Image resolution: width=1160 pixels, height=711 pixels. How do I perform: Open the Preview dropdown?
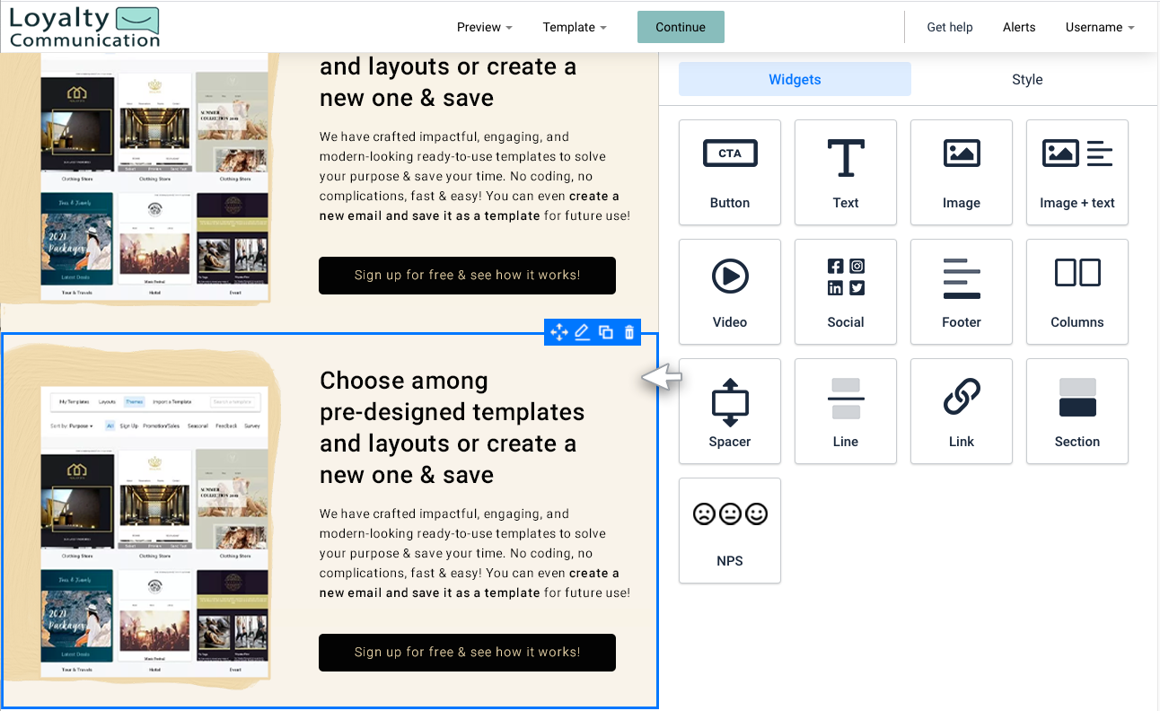(x=484, y=27)
